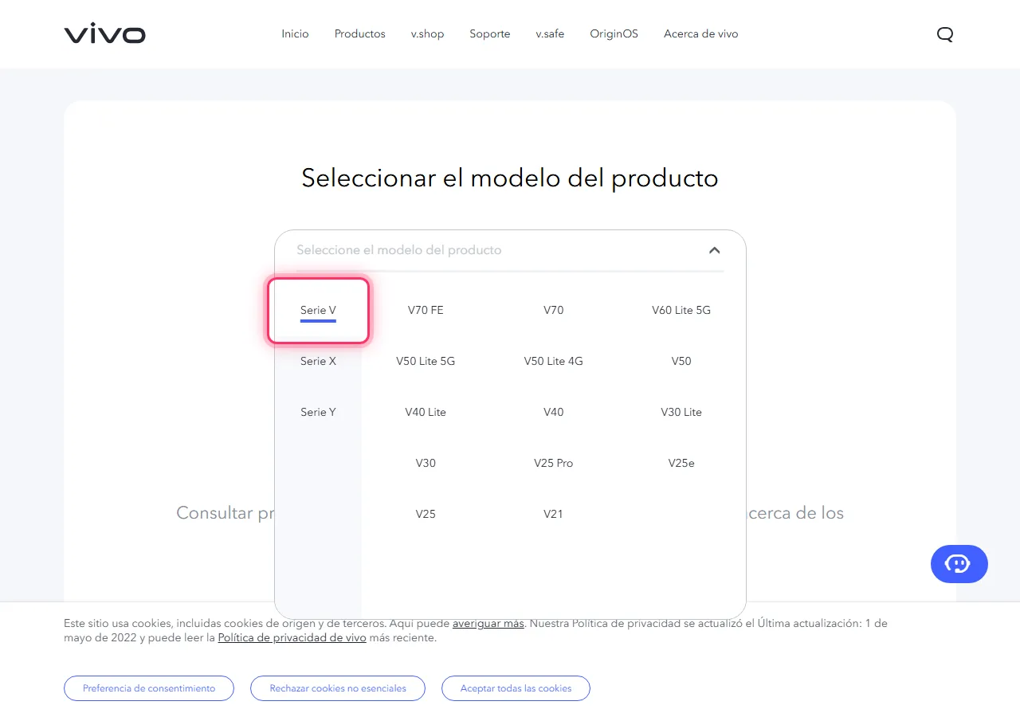Open Acerca de vivo menu
This screenshot has width=1020, height=717.
pos(701,34)
